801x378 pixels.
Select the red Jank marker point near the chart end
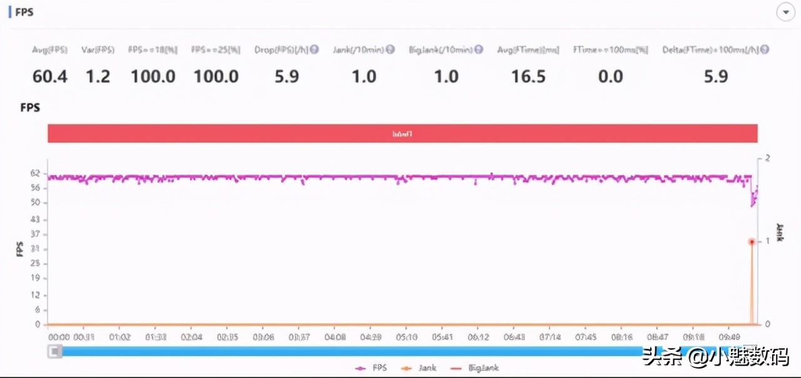point(752,242)
